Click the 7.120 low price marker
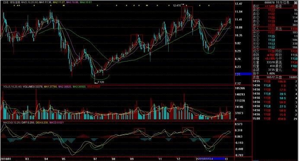The width and height of the screenshot is (300, 161). tap(101, 82)
